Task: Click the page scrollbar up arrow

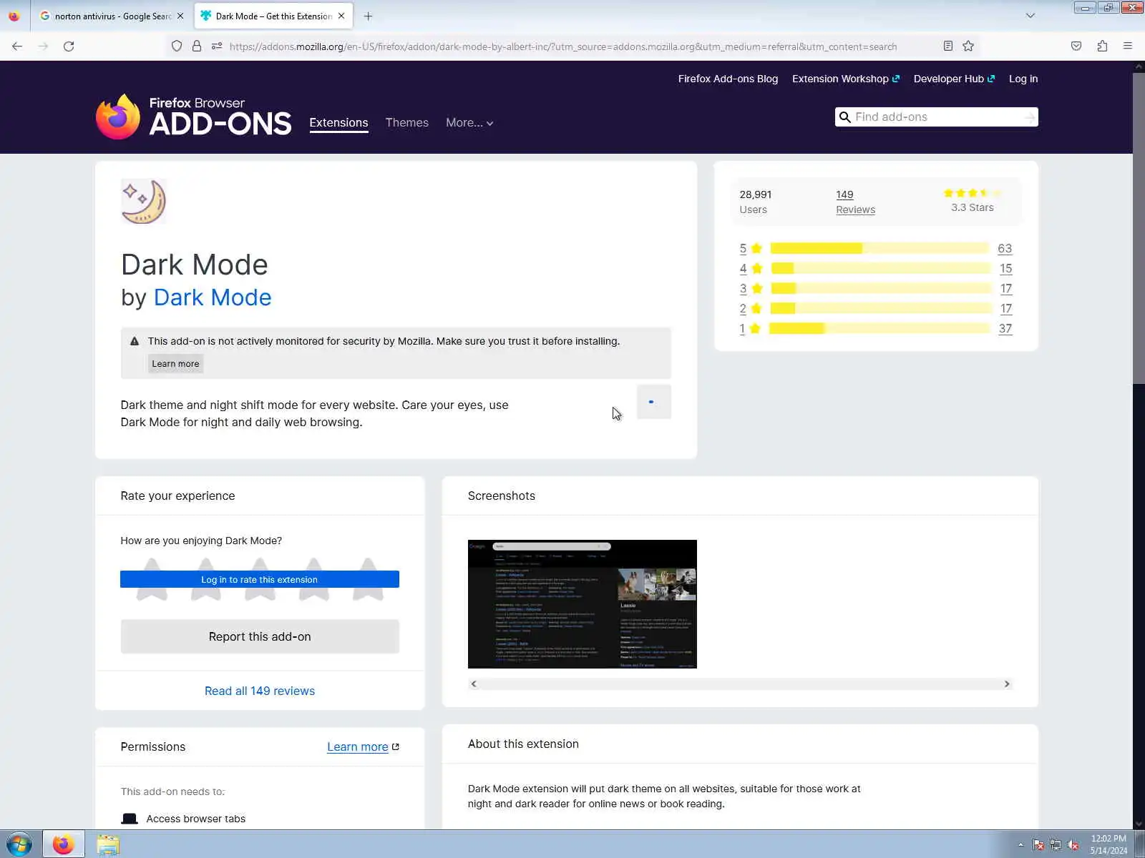Action: (1139, 66)
